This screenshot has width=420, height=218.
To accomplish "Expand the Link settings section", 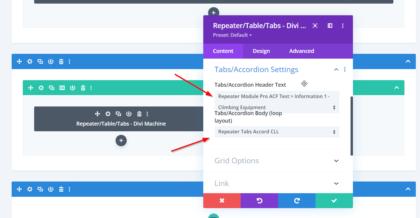I will coord(336,183).
